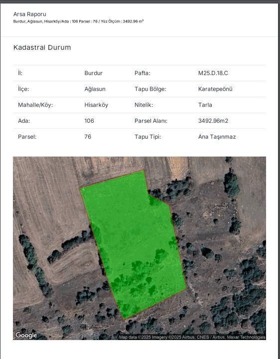Click the Mahalle/Köy label
This screenshot has width=280, height=359.
coord(35,105)
